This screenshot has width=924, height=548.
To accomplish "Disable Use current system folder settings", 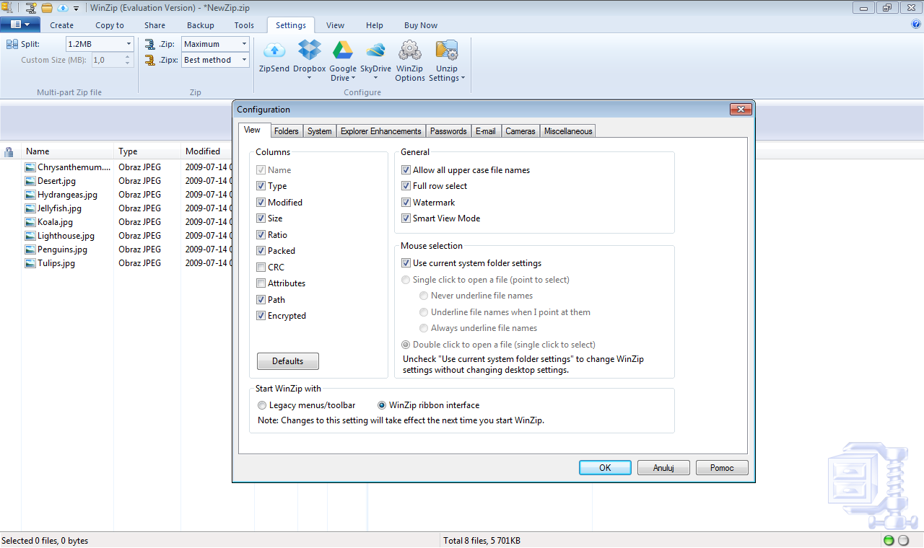I will pyautogui.click(x=406, y=263).
